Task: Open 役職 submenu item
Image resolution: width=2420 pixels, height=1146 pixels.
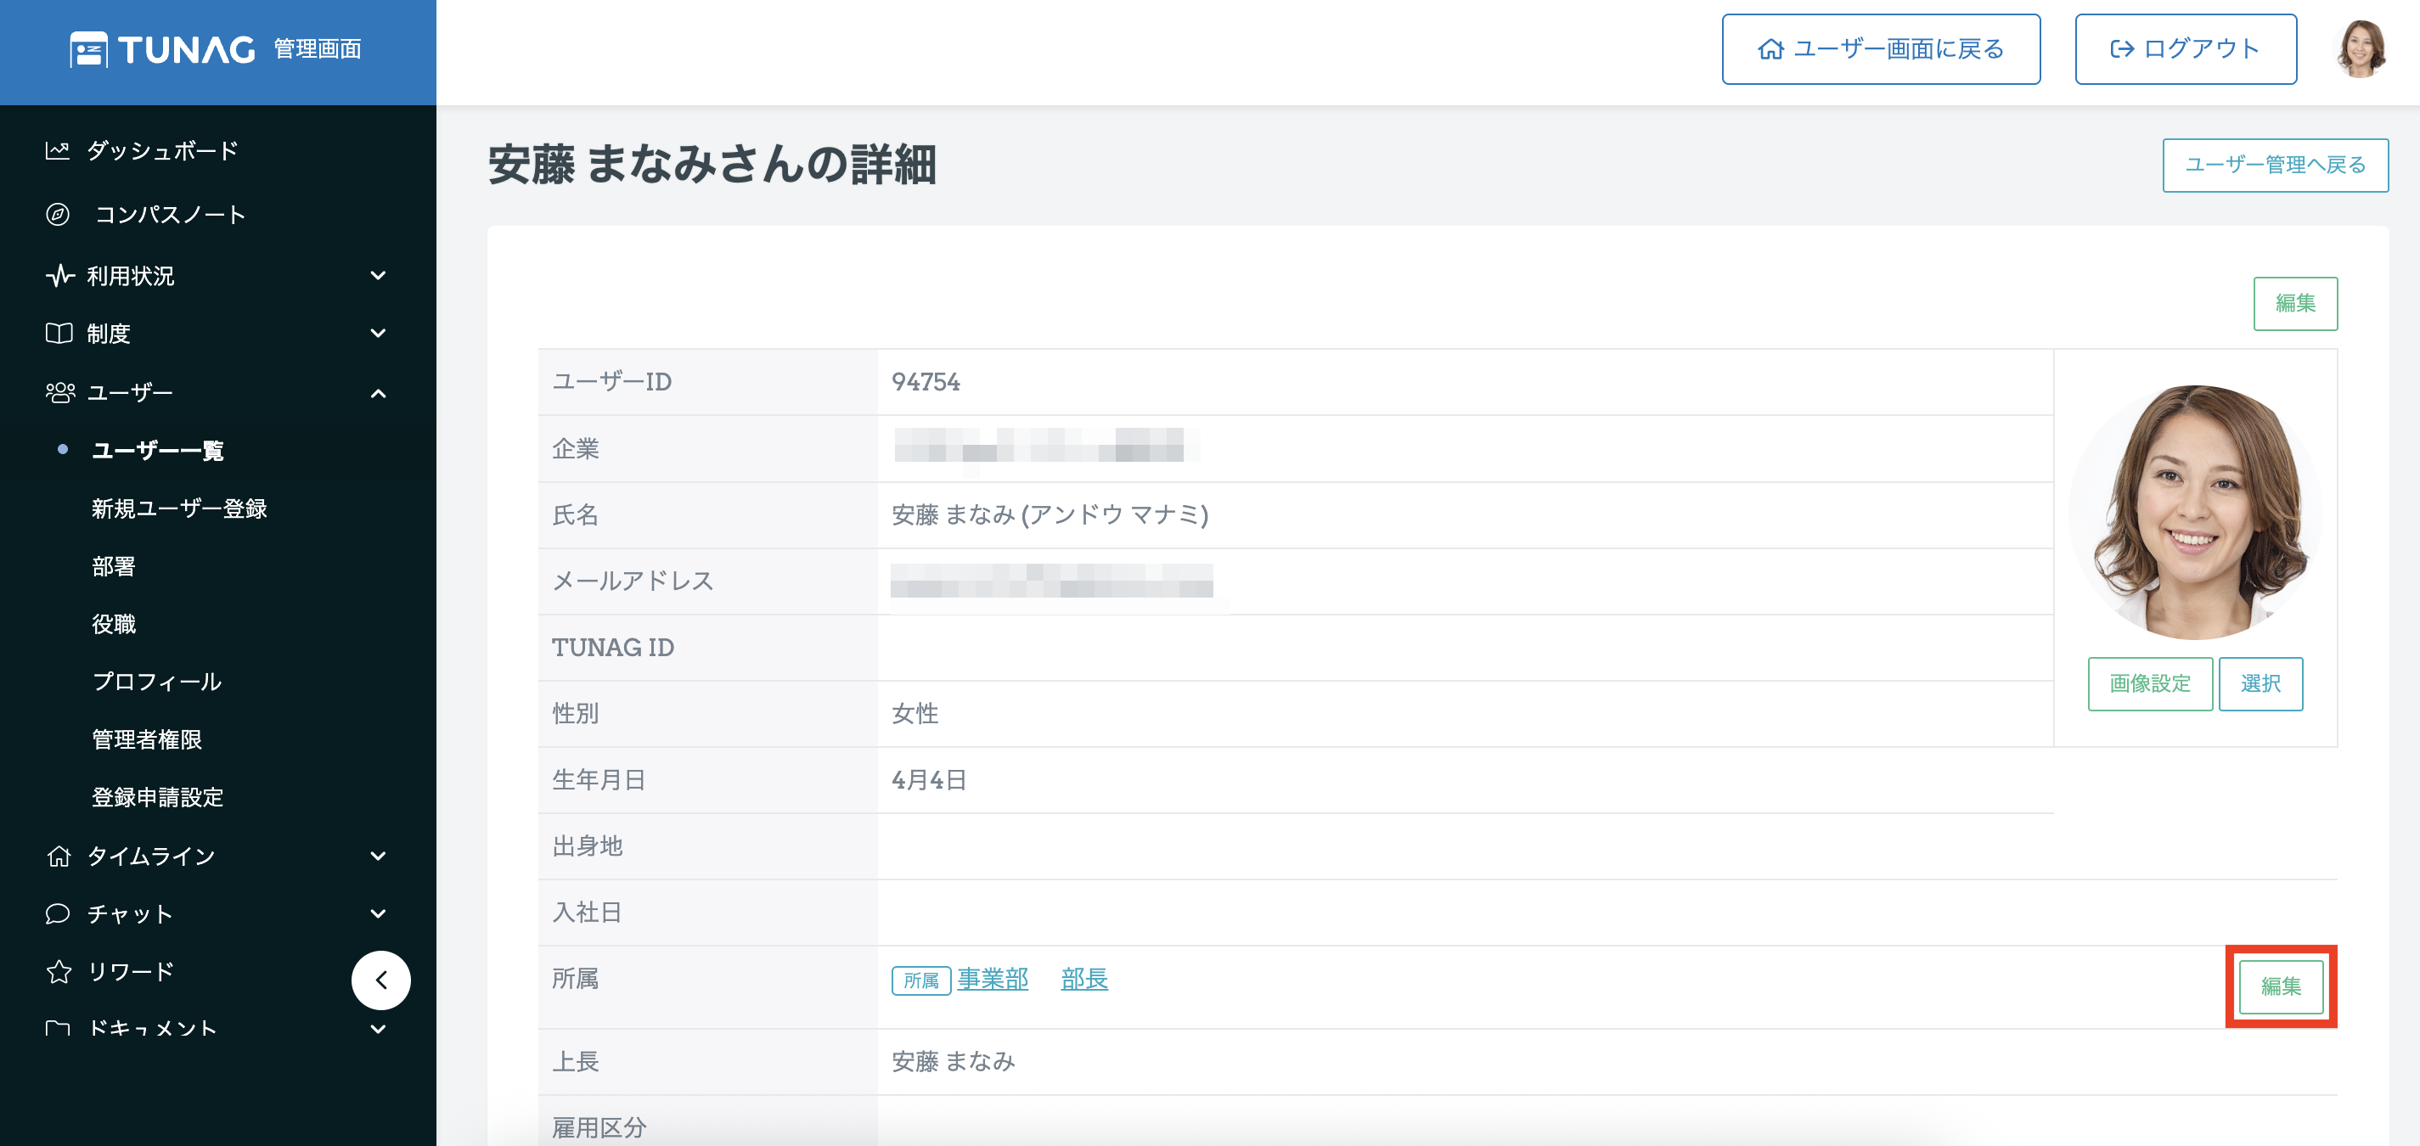Action: tap(114, 624)
